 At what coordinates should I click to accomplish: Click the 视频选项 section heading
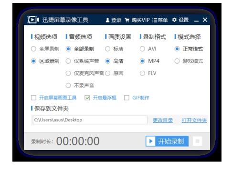point(46,37)
